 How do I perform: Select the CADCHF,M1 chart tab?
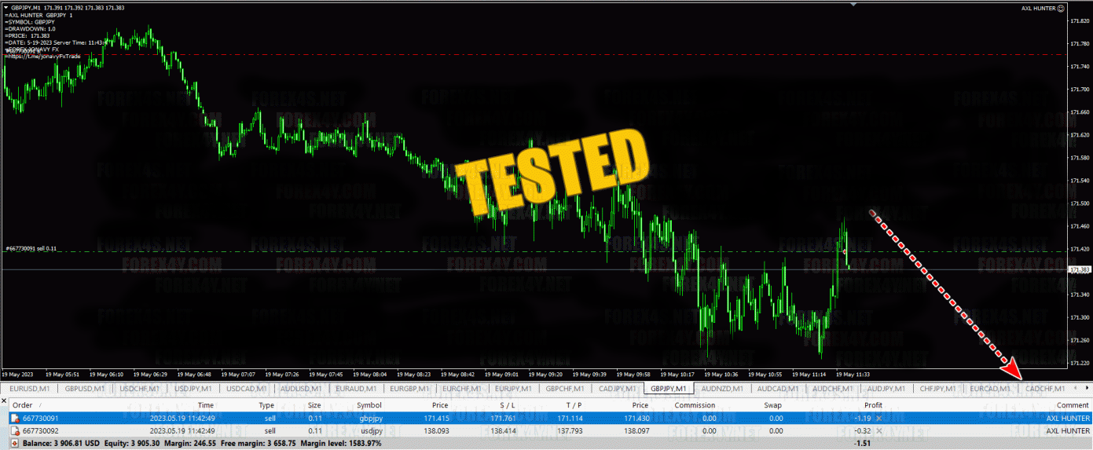coord(1045,389)
